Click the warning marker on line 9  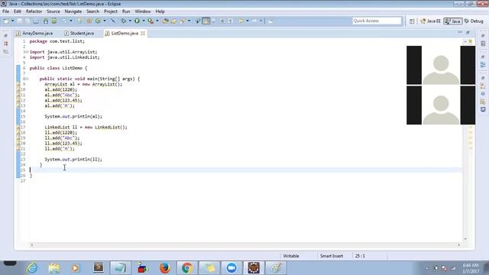coord(18,84)
